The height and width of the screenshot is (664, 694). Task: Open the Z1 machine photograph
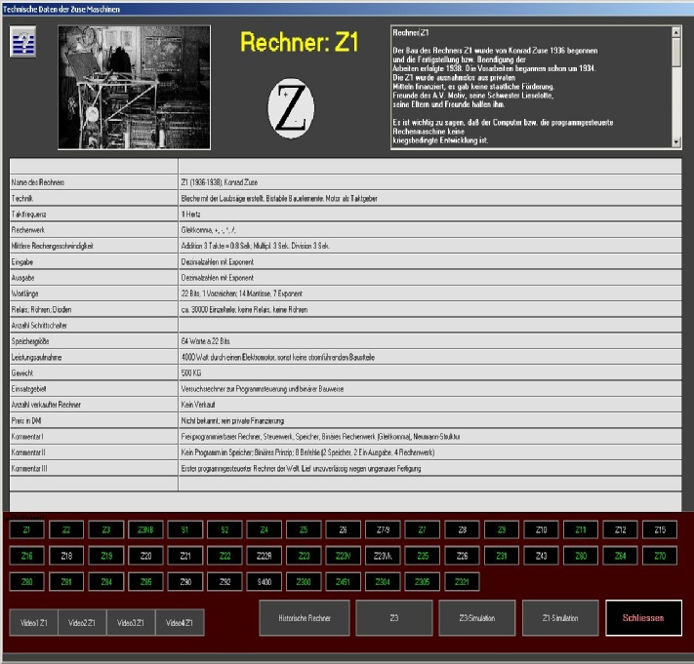point(135,87)
